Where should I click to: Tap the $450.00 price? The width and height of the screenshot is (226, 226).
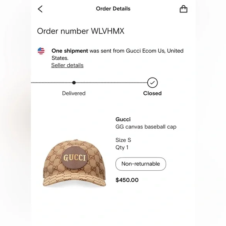point(127,180)
